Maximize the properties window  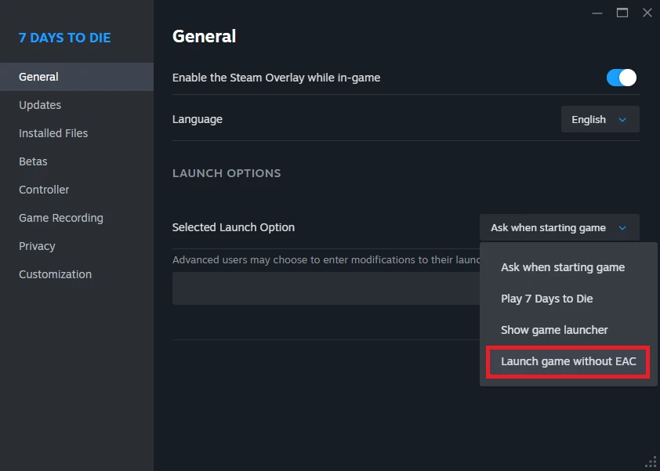click(622, 13)
